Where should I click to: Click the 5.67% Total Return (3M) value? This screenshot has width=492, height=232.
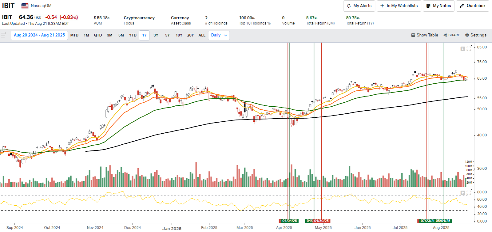pyautogui.click(x=312, y=18)
